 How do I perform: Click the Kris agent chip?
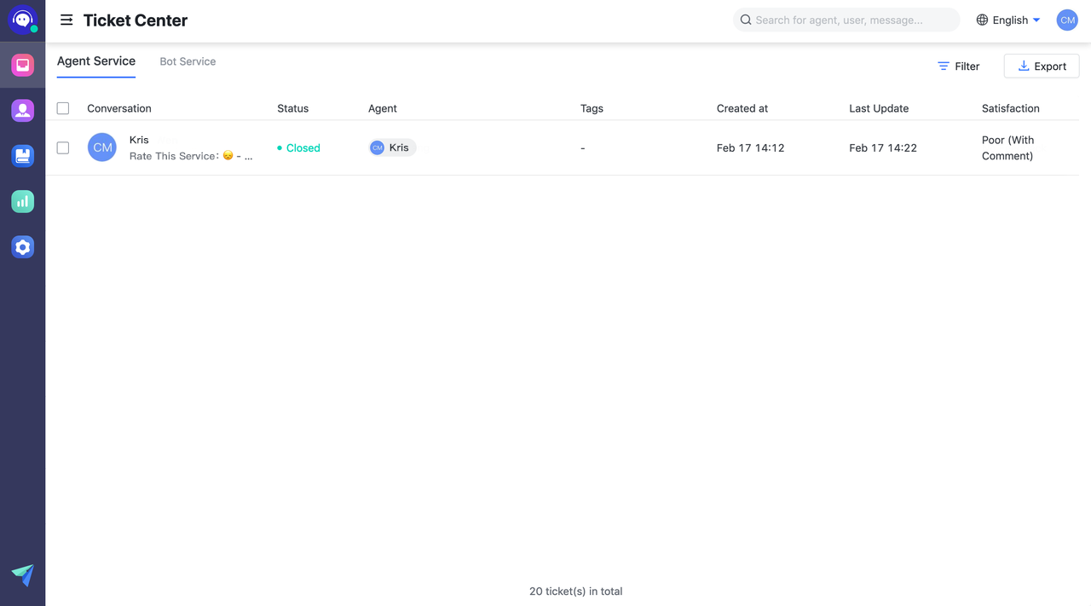click(392, 147)
